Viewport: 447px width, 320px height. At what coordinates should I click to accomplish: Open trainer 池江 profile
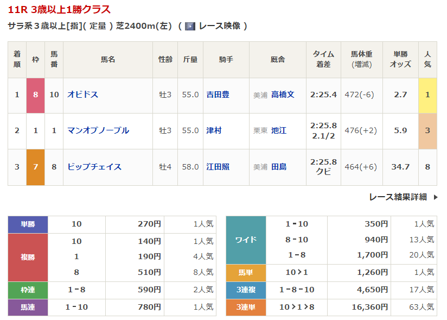pyautogui.click(x=279, y=130)
